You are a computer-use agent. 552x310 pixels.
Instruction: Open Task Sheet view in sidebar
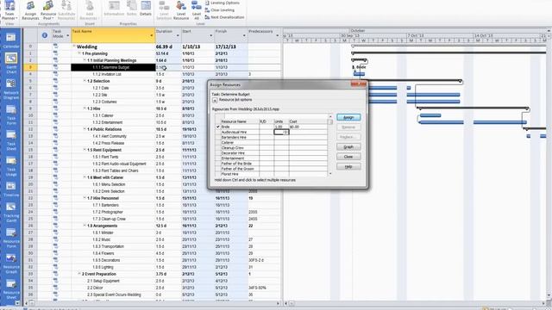11,140
